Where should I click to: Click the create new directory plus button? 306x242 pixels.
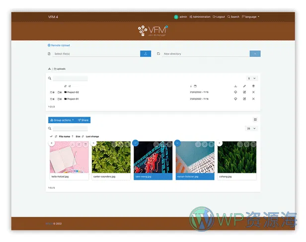pos(255,54)
